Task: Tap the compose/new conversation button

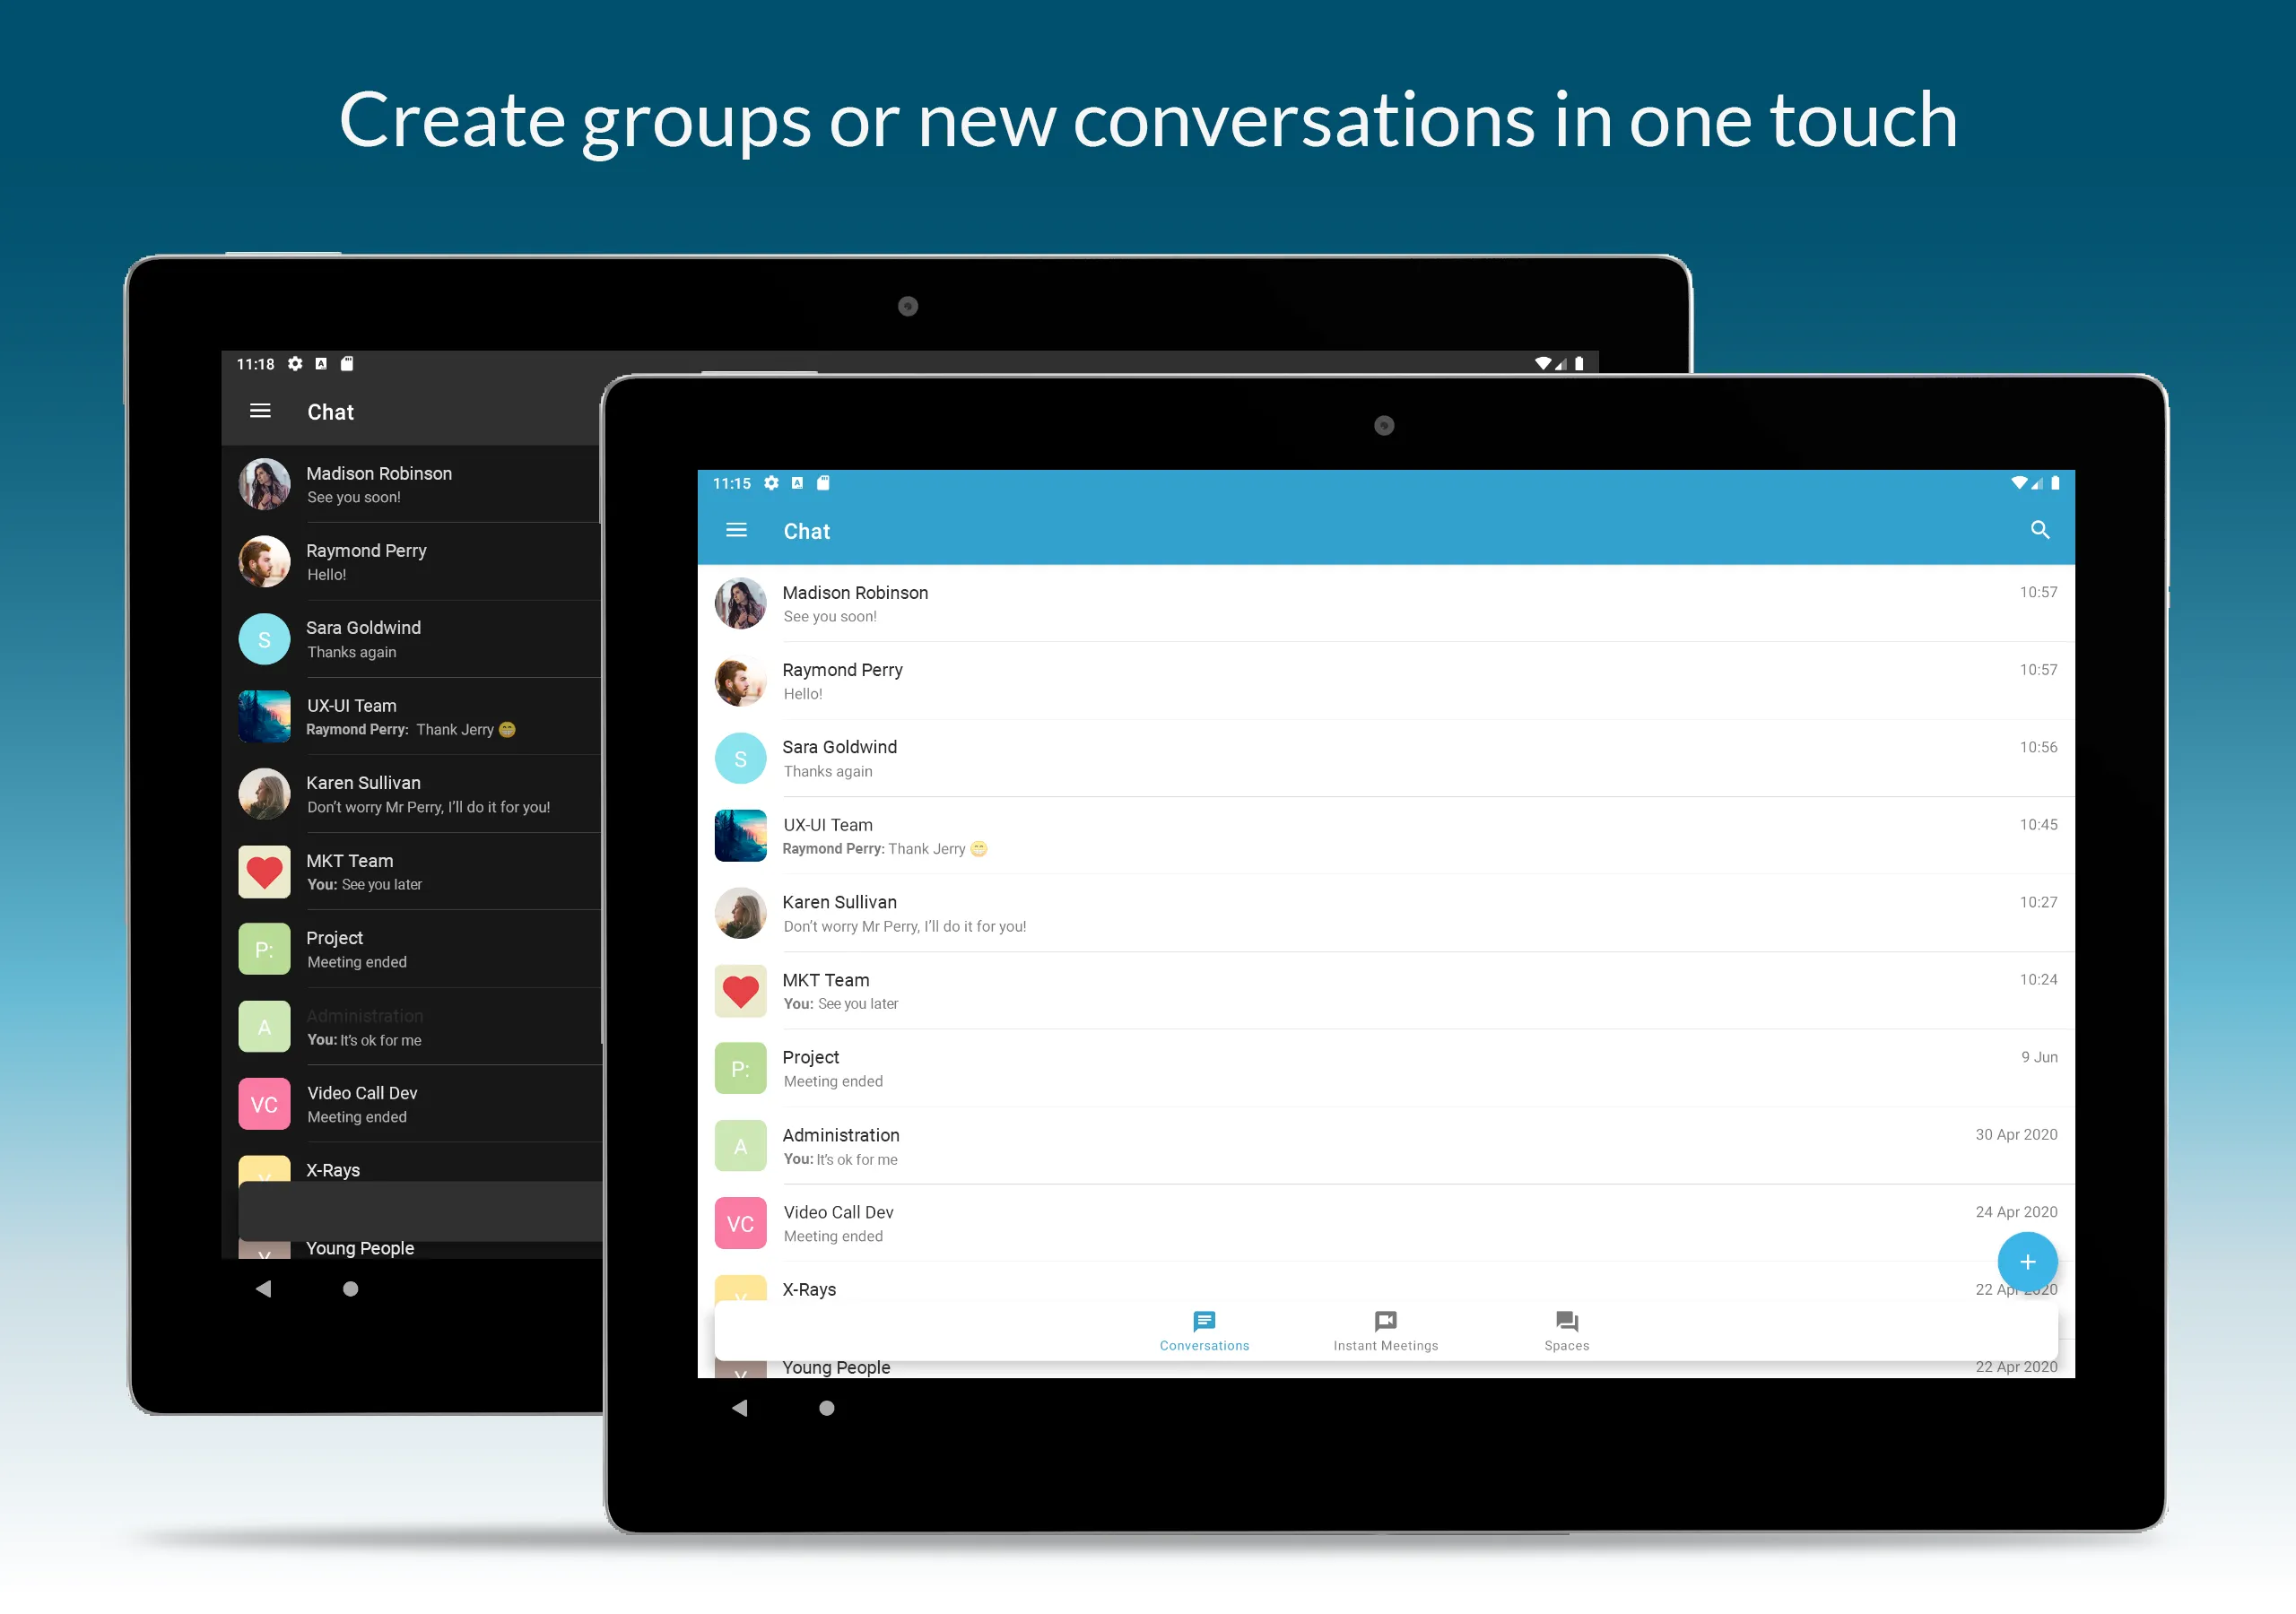Action: pyautogui.click(x=2025, y=1261)
